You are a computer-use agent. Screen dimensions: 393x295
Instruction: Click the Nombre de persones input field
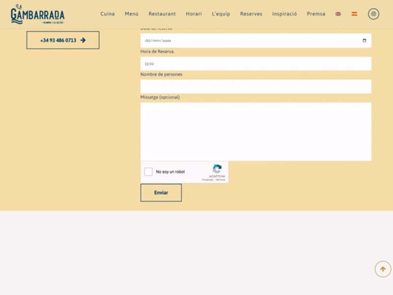click(255, 86)
